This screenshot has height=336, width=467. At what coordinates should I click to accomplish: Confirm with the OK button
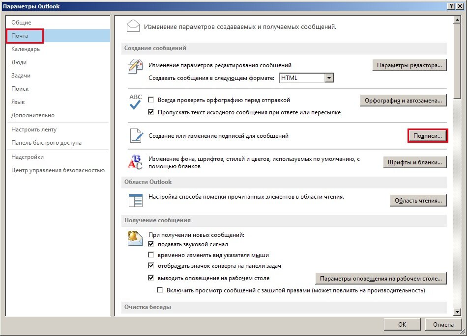point(402,324)
